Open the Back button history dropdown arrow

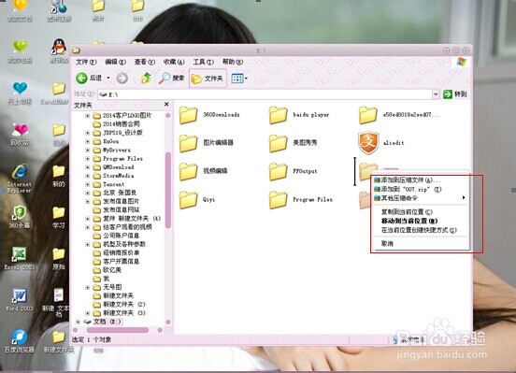pyautogui.click(x=107, y=78)
